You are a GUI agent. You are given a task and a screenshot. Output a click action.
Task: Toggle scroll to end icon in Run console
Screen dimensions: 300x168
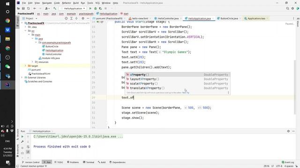[28, 152]
